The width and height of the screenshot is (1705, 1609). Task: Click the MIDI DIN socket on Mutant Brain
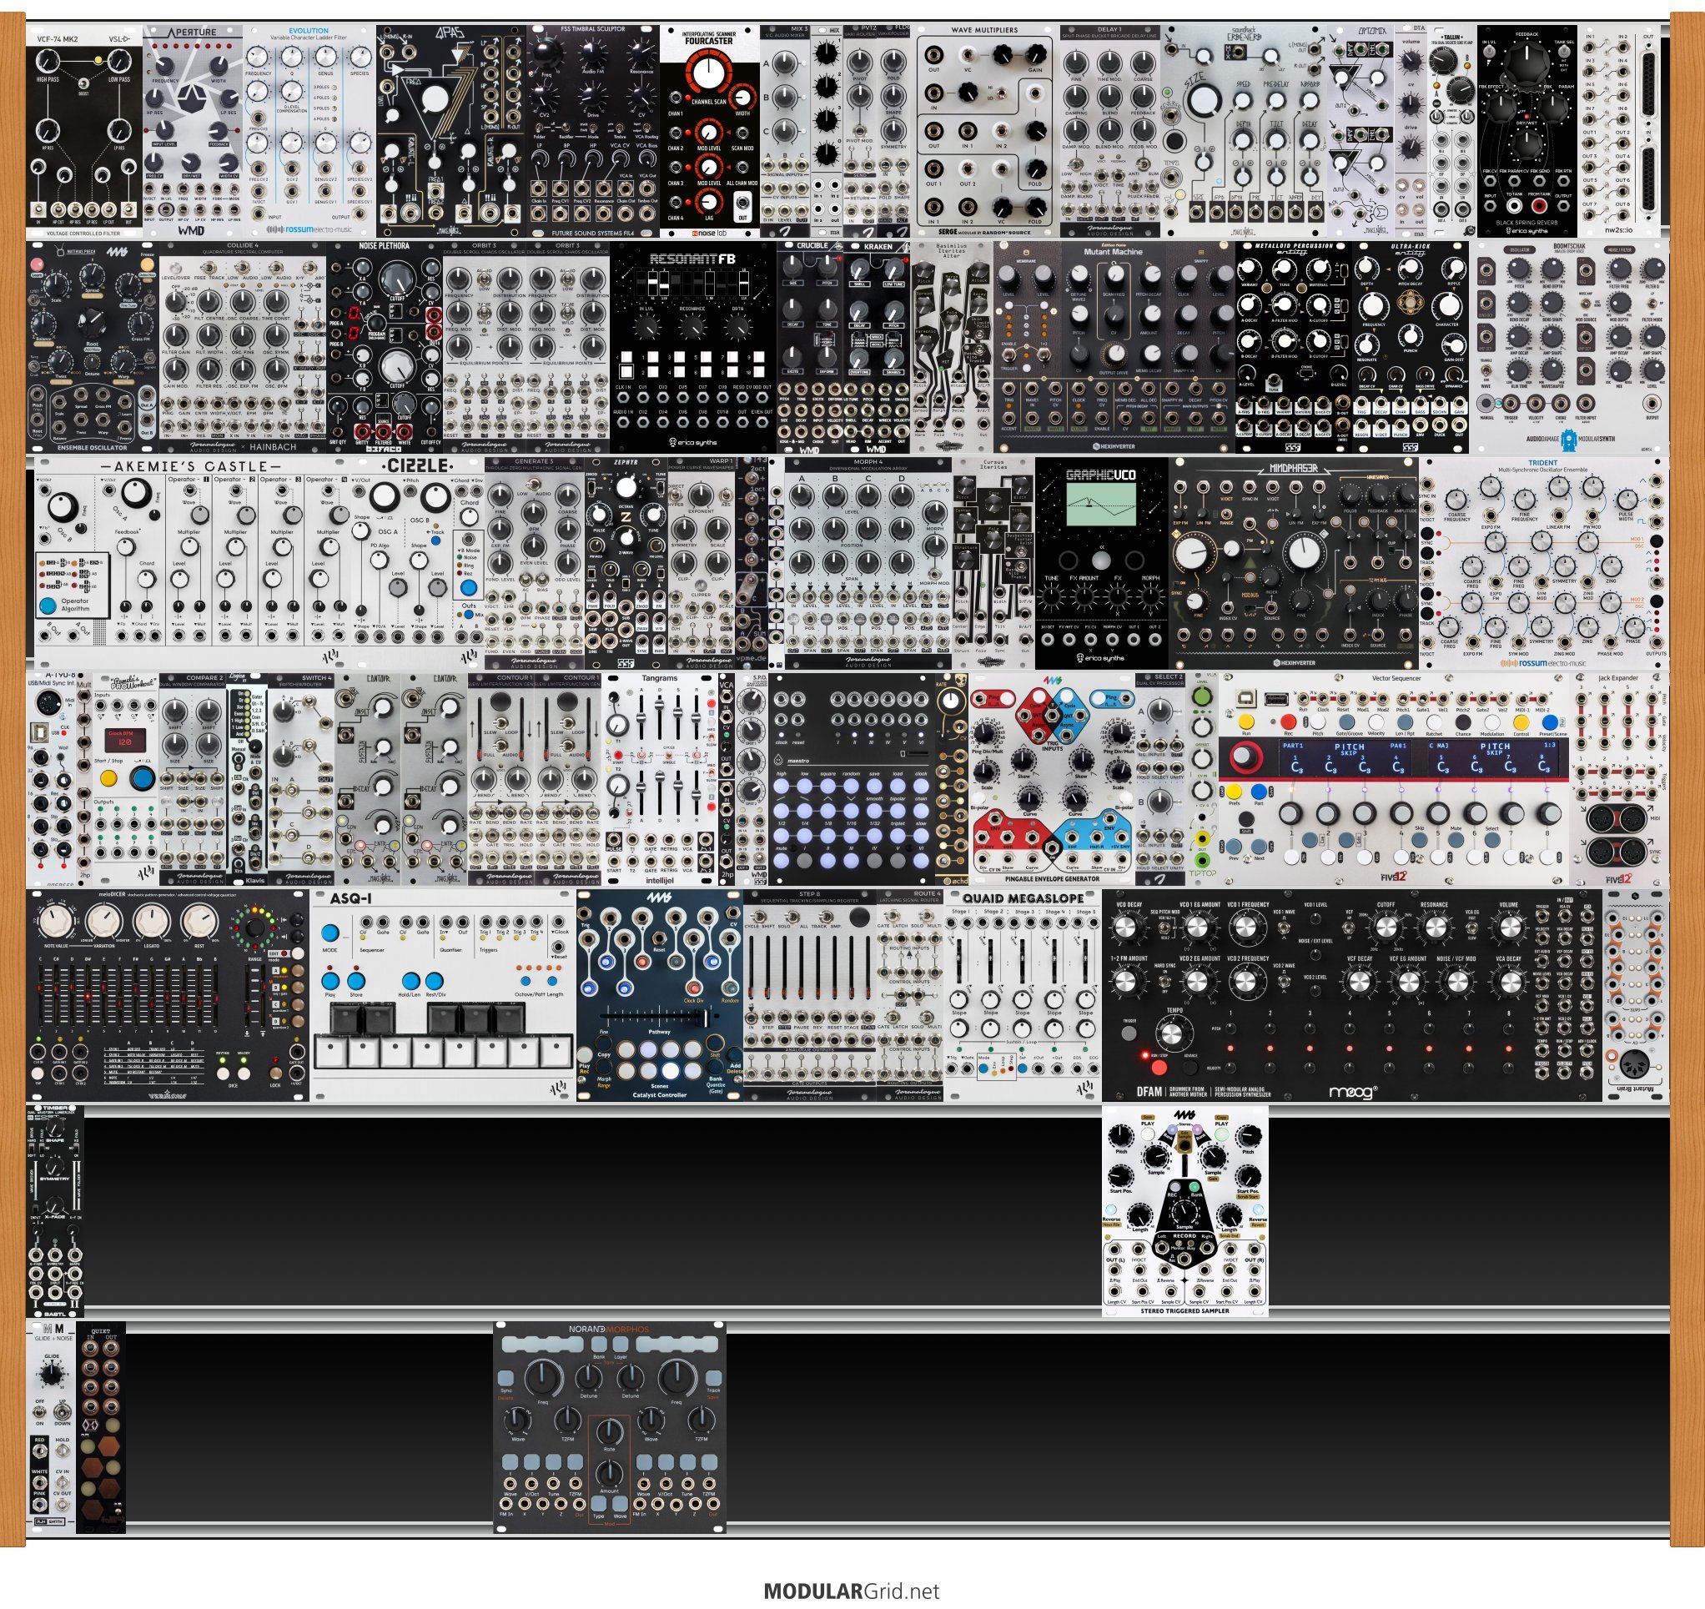1637,1064
